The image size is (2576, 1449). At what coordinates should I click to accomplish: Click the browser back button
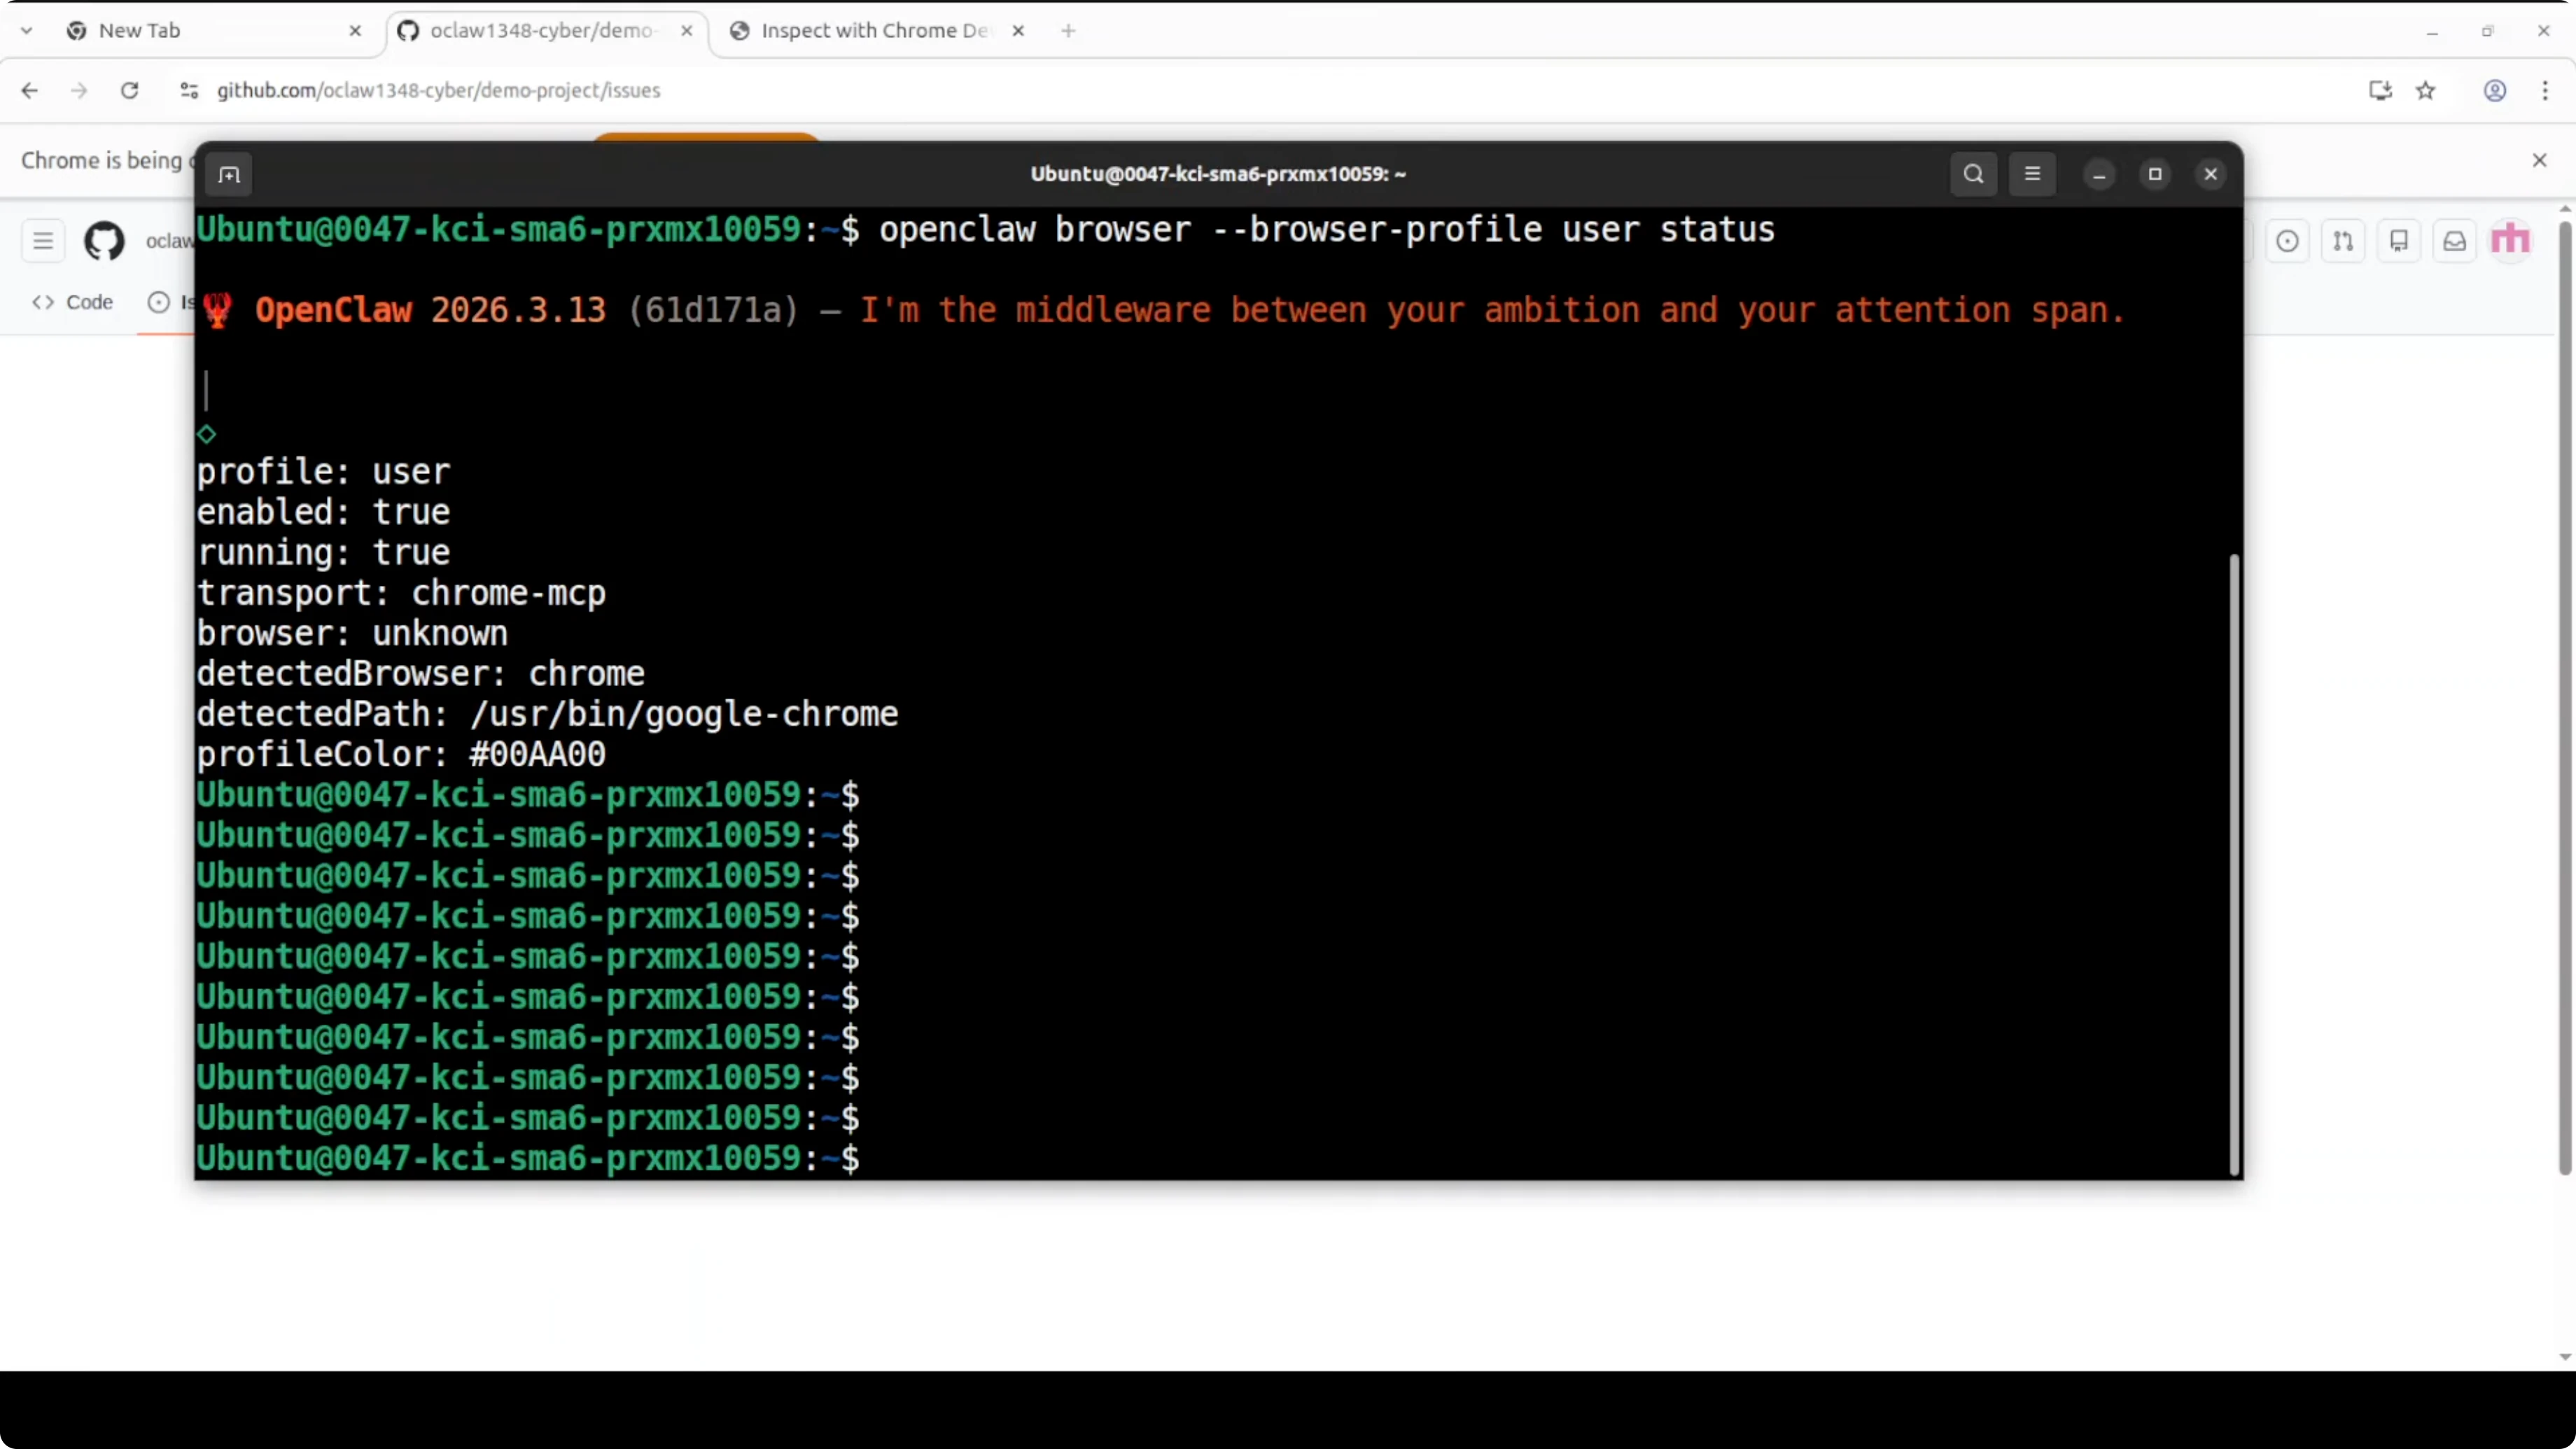(29, 90)
